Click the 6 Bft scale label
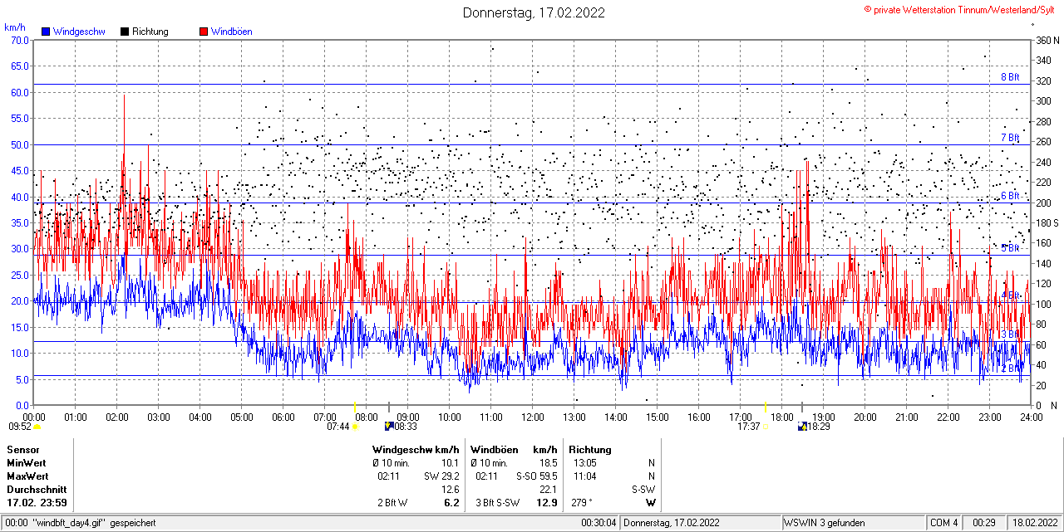 [1010, 196]
